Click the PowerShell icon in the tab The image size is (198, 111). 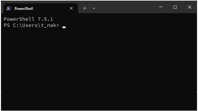[9, 8]
